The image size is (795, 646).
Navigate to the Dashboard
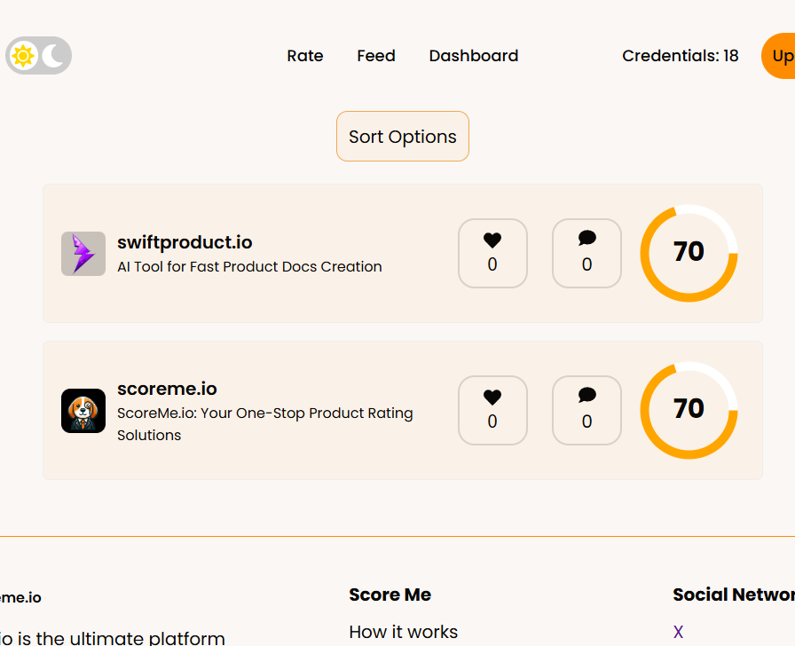[474, 56]
